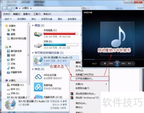The image size is (144, 113).
Task: Open 最近访问的位置 in sidebar
Action: tap(16, 38)
